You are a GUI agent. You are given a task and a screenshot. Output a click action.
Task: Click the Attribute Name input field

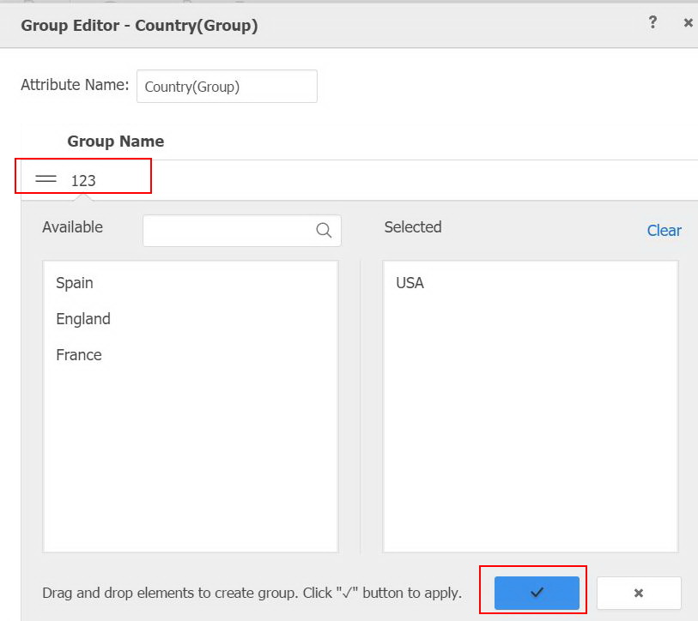coord(227,86)
